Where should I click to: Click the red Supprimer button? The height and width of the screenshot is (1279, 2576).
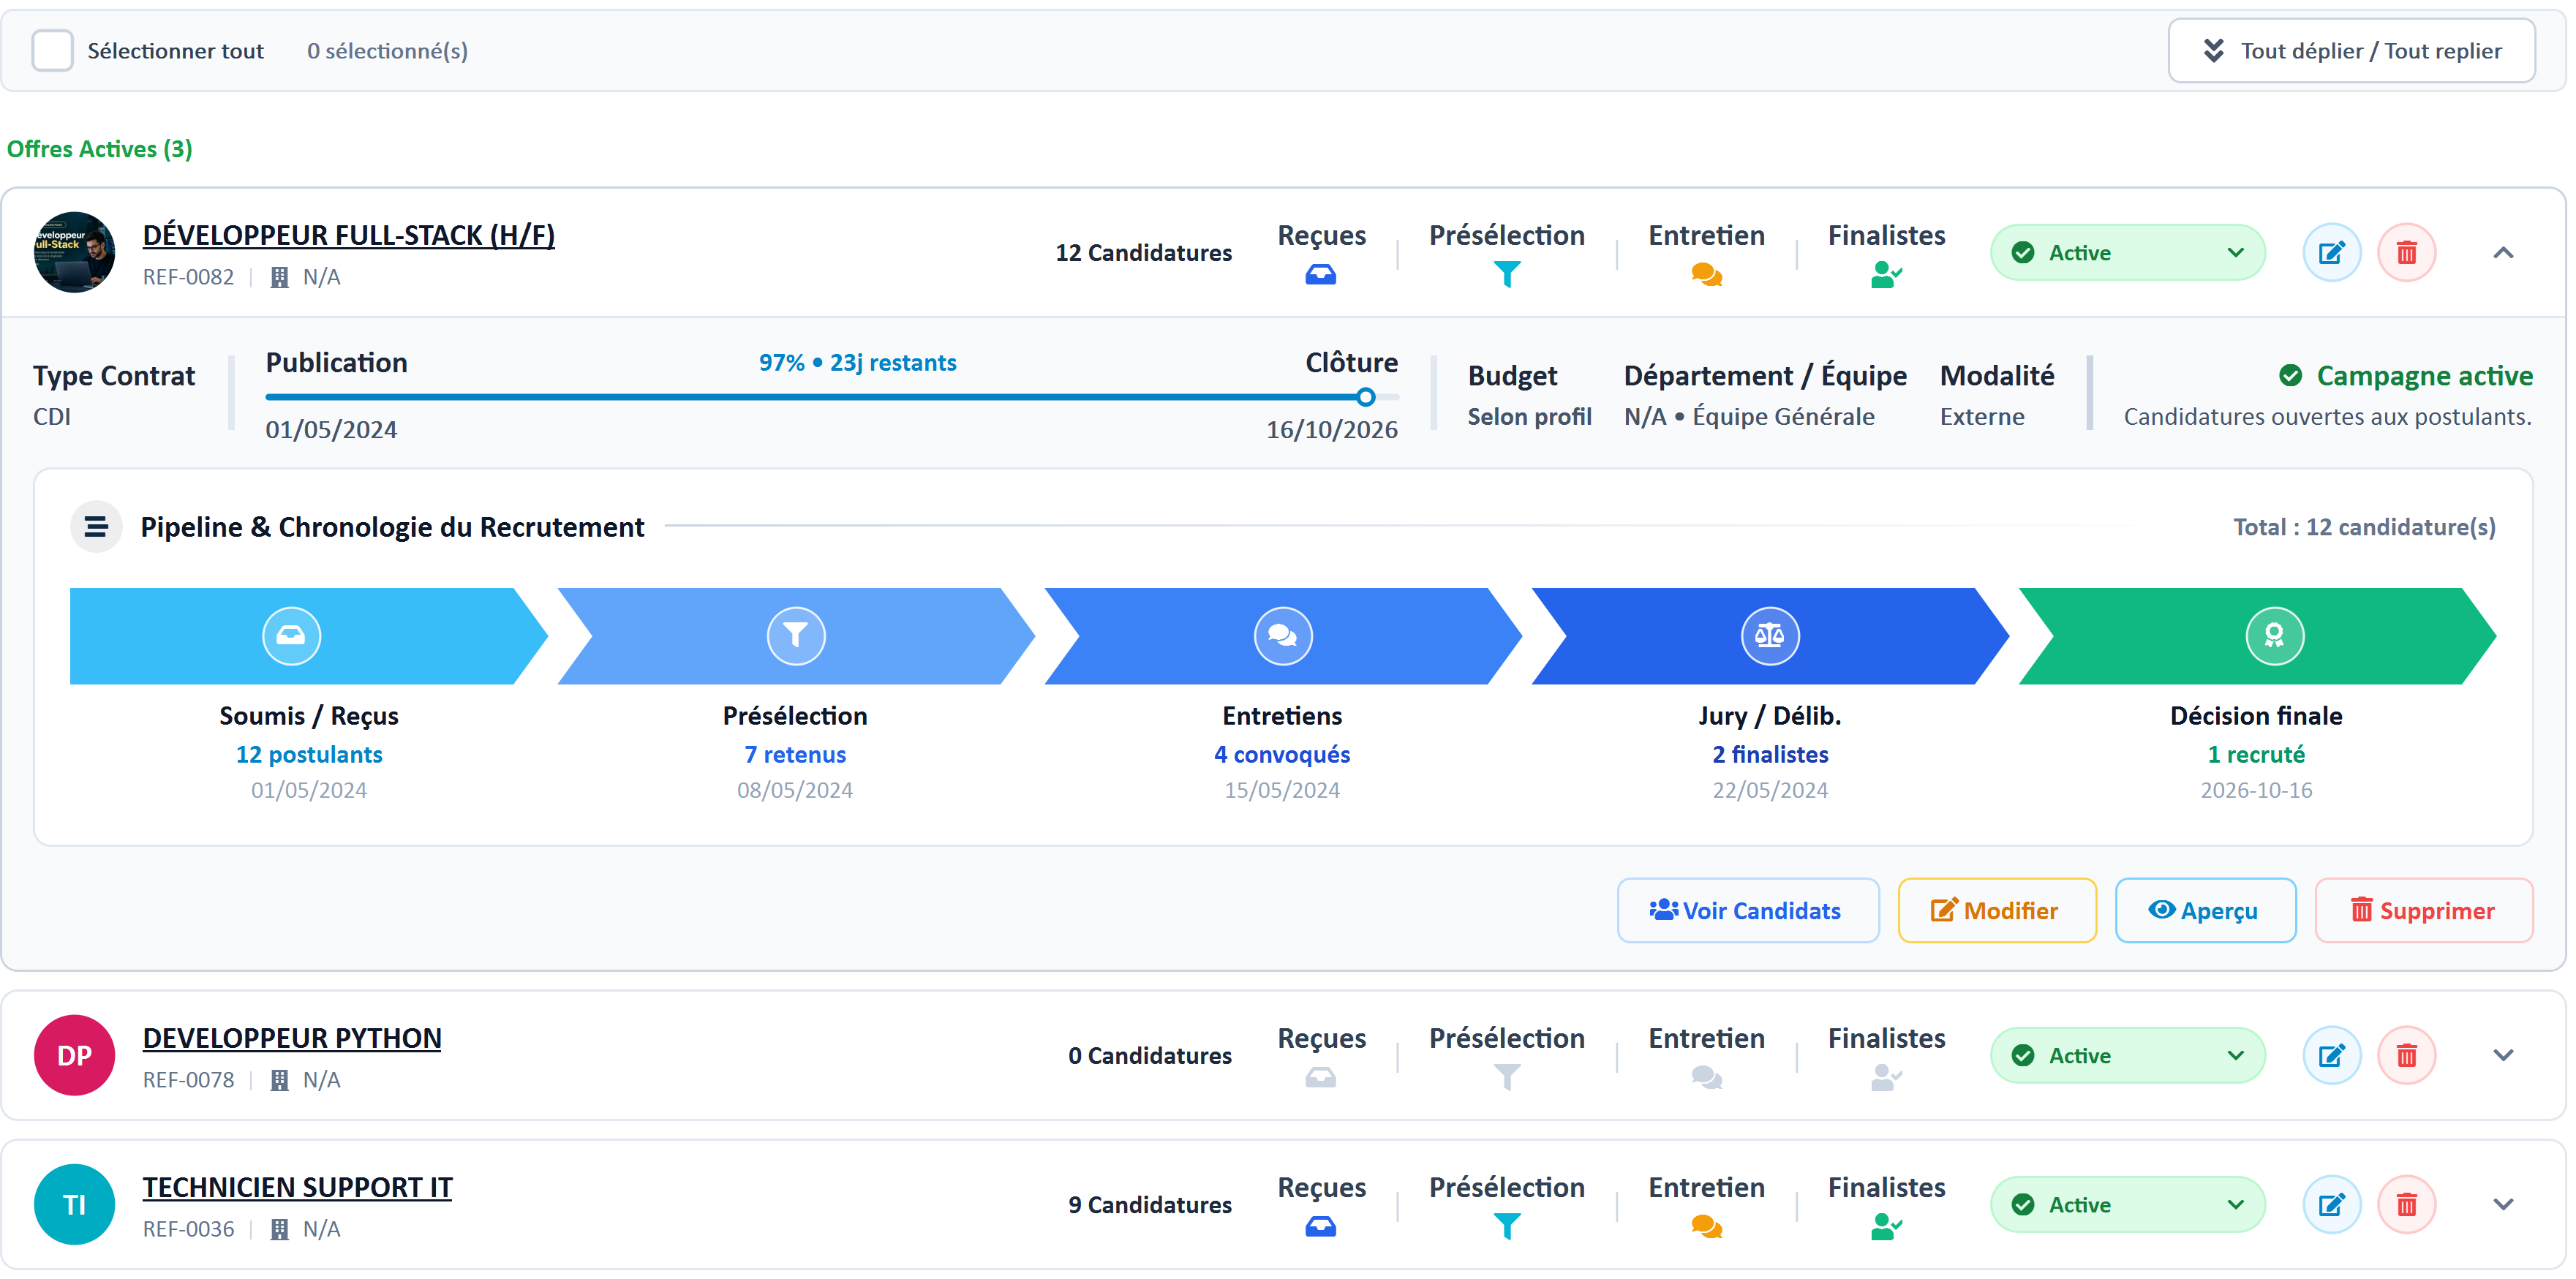pyautogui.click(x=2423, y=911)
